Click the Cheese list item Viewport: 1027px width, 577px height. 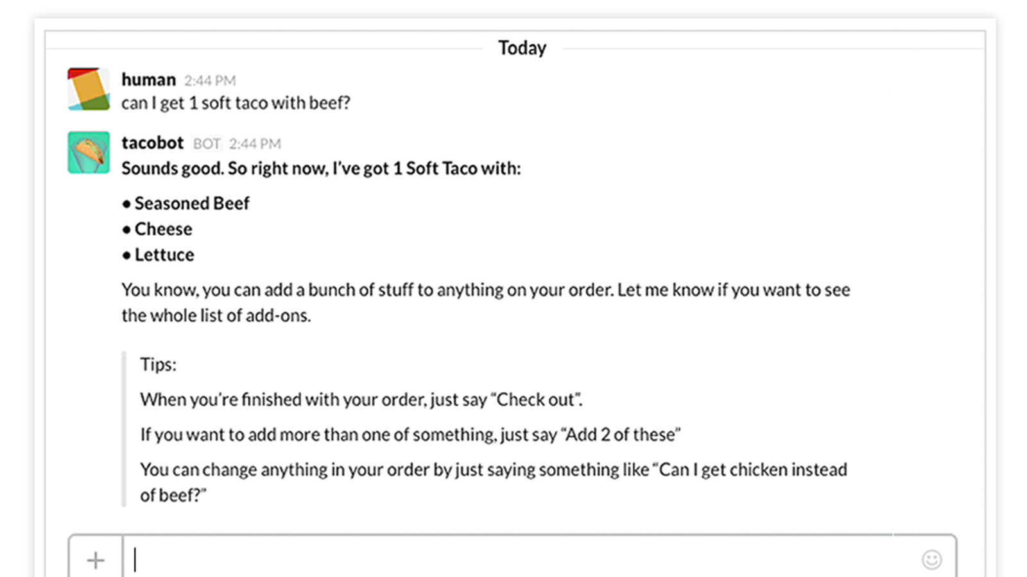157,229
